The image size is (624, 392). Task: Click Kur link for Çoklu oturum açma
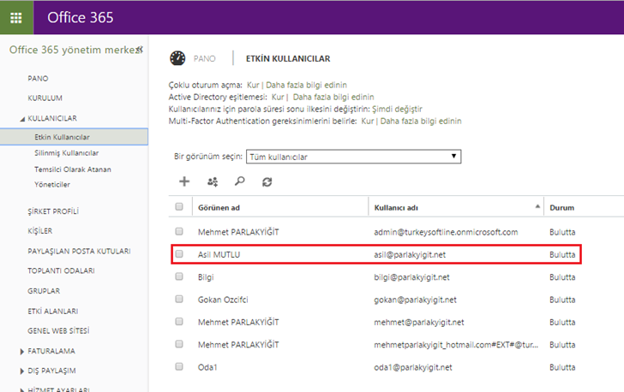tap(253, 85)
